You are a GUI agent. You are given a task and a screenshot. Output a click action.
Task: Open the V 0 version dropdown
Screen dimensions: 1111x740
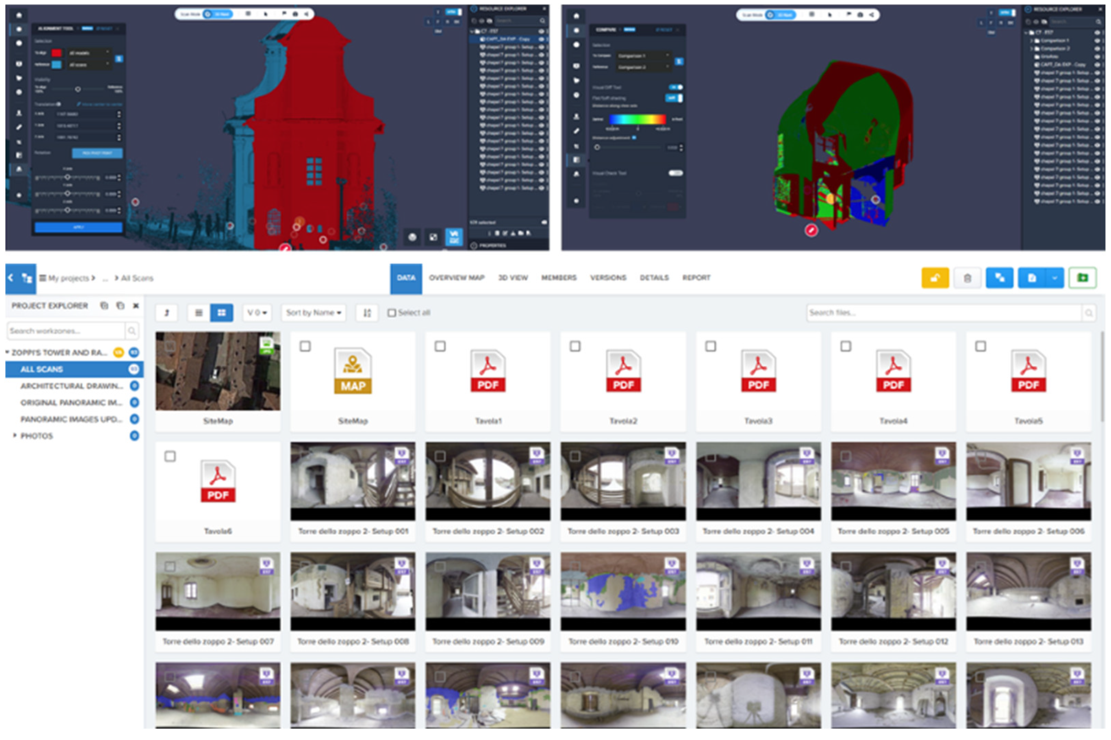tap(257, 313)
